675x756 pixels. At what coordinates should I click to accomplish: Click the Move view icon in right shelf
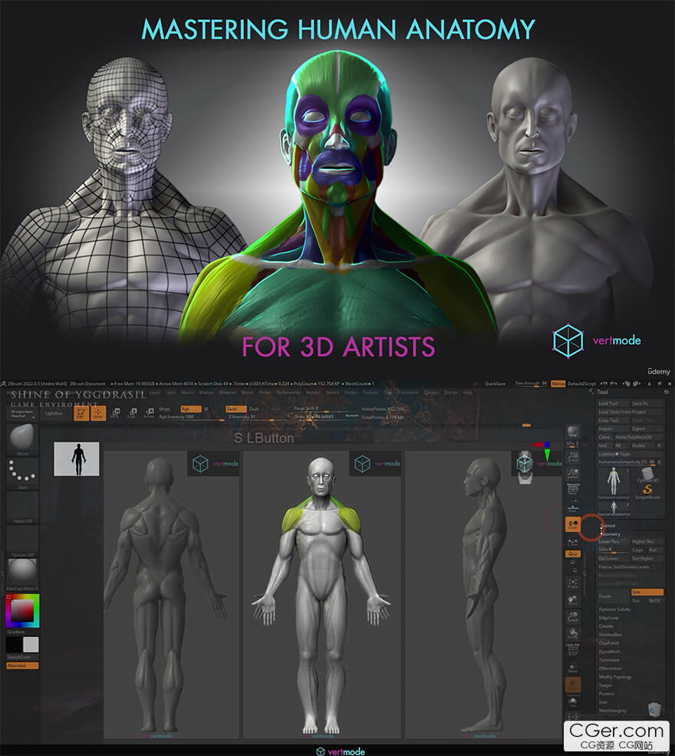pos(573,601)
